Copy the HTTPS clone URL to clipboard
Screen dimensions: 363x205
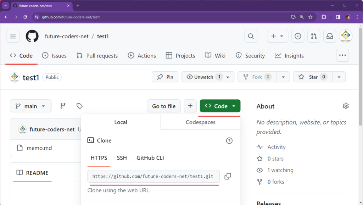228,176
